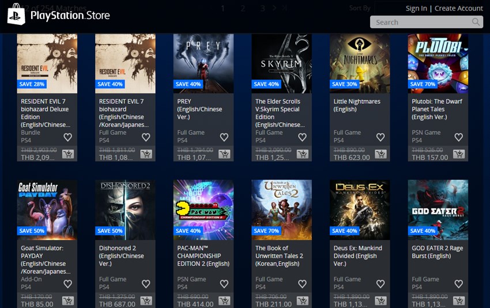Image resolution: width=490 pixels, height=308 pixels.
Task: Add Dishonored 2 to cart
Action: coord(146,301)
